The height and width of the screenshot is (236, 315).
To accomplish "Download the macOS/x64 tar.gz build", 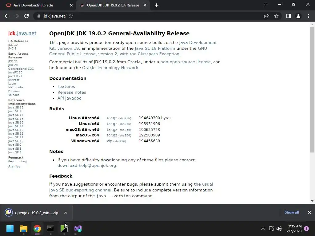I will (x=112, y=135).
